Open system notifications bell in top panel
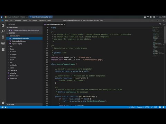The height and width of the screenshot is (124, 166). click(145, 17)
